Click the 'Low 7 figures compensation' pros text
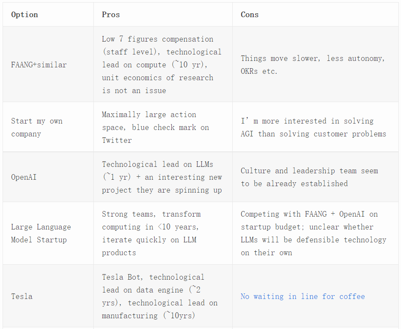401x329 pixels. pos(157,39)
